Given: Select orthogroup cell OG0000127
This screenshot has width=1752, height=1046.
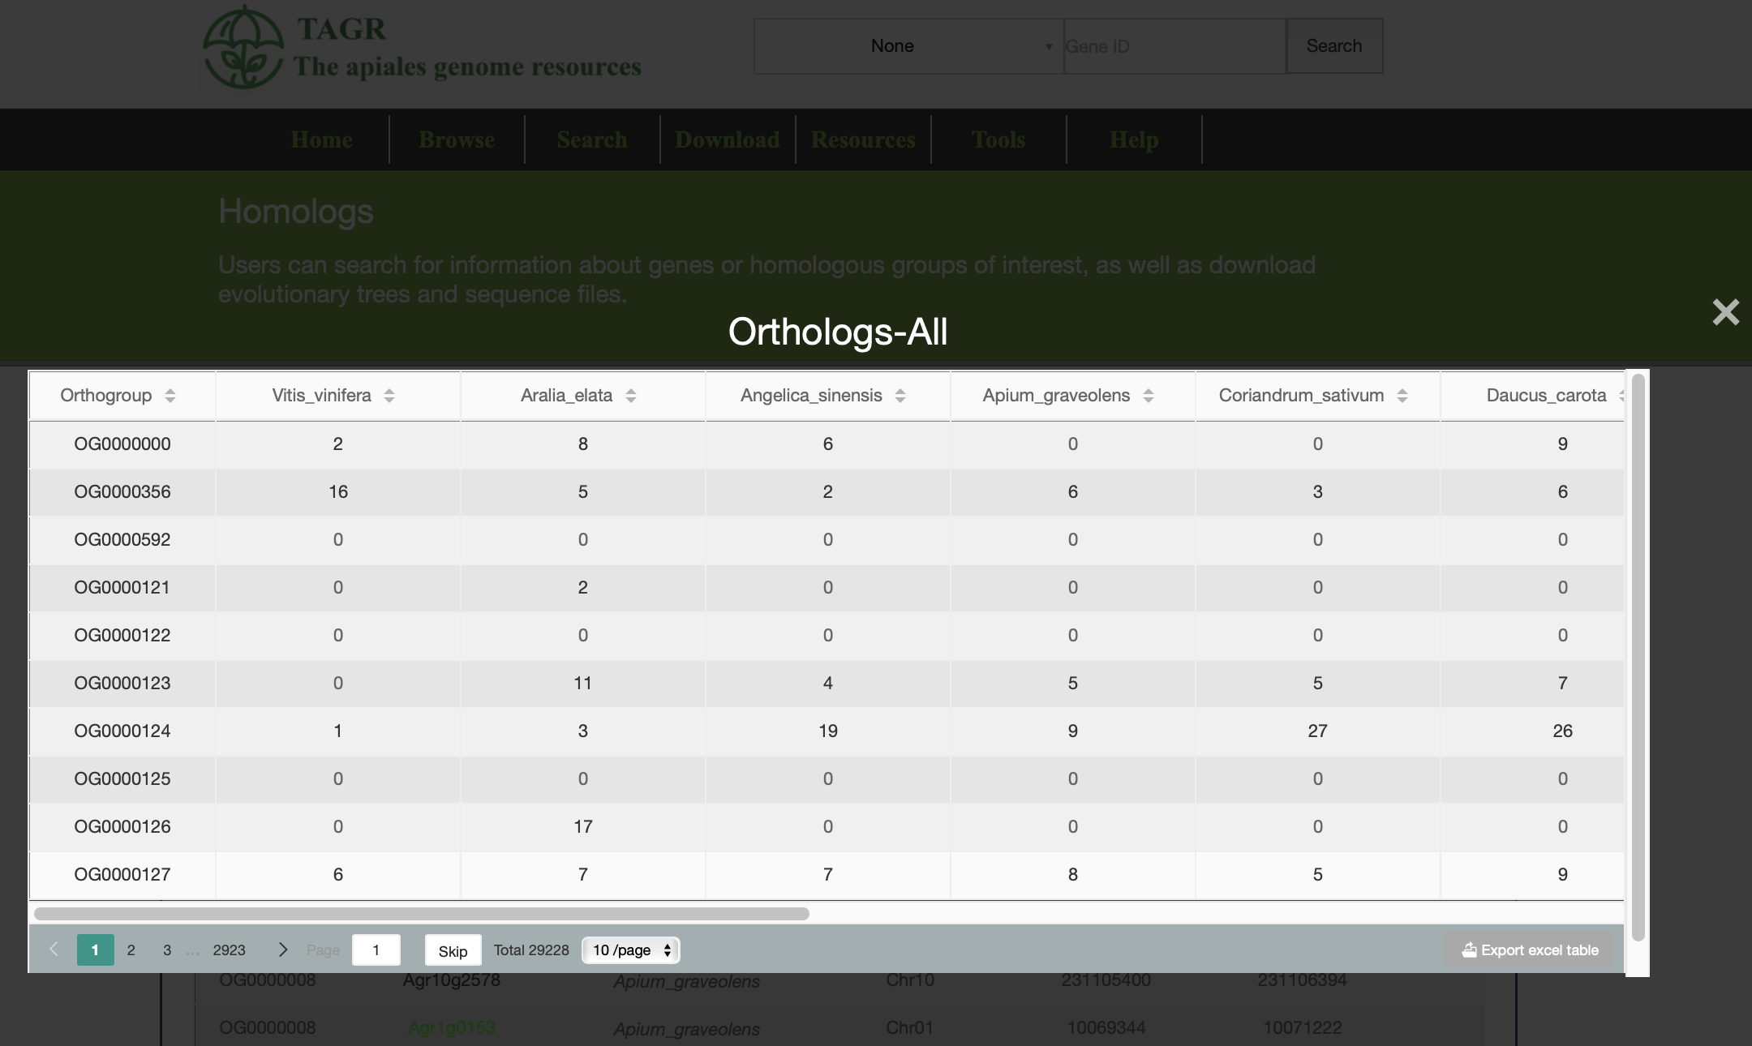Looking at the screenshot, I should click(122, 875).
